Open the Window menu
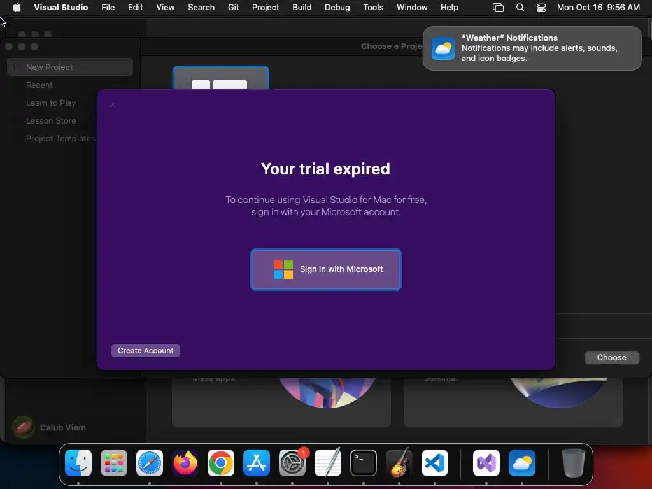 click(x=412, y=8)
